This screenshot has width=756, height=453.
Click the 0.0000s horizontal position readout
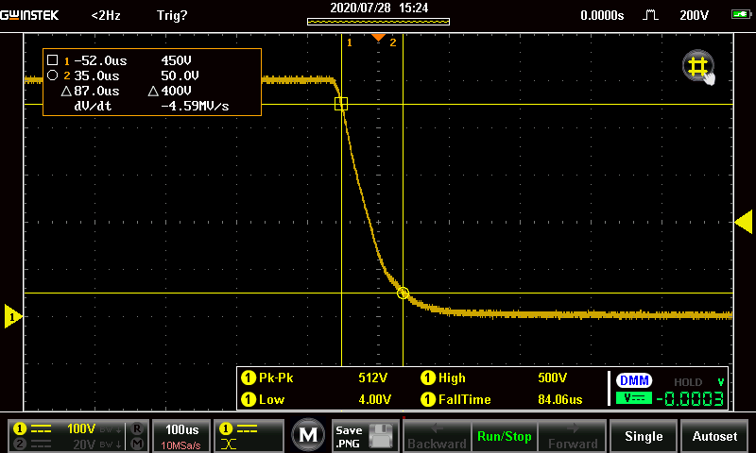coord(602,15)
